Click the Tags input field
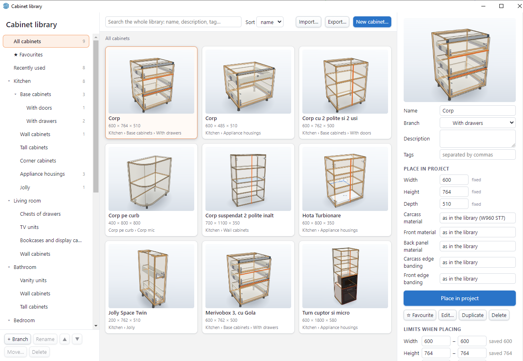 pyautogui.click(x=478, y=154)
